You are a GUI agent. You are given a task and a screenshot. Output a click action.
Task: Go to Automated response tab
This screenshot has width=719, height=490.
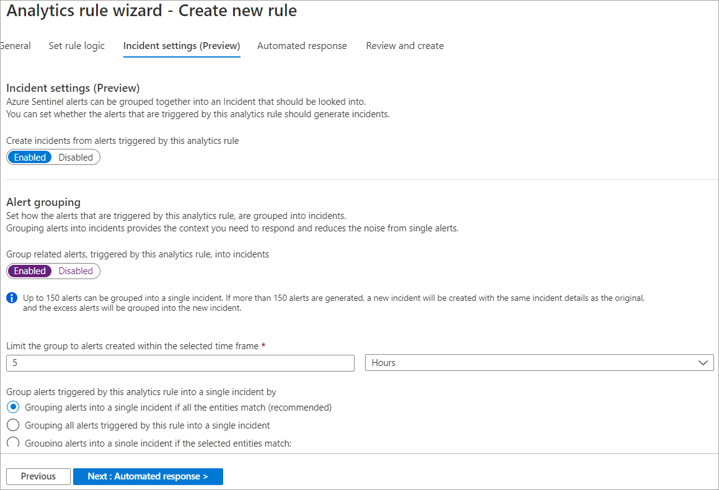(302, 46)
